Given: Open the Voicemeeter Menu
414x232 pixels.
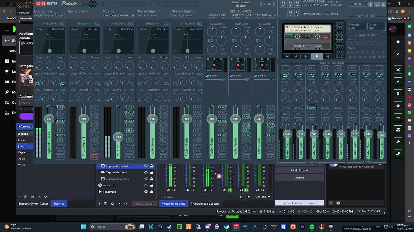Looking at the screenshot, I should click(x=357, y=4).
